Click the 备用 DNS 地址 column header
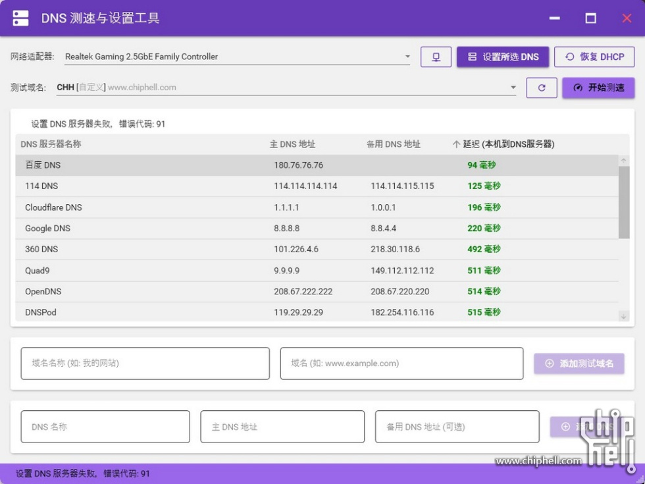The width and height of the screenshot is (645, 484). tap(394, 144)
